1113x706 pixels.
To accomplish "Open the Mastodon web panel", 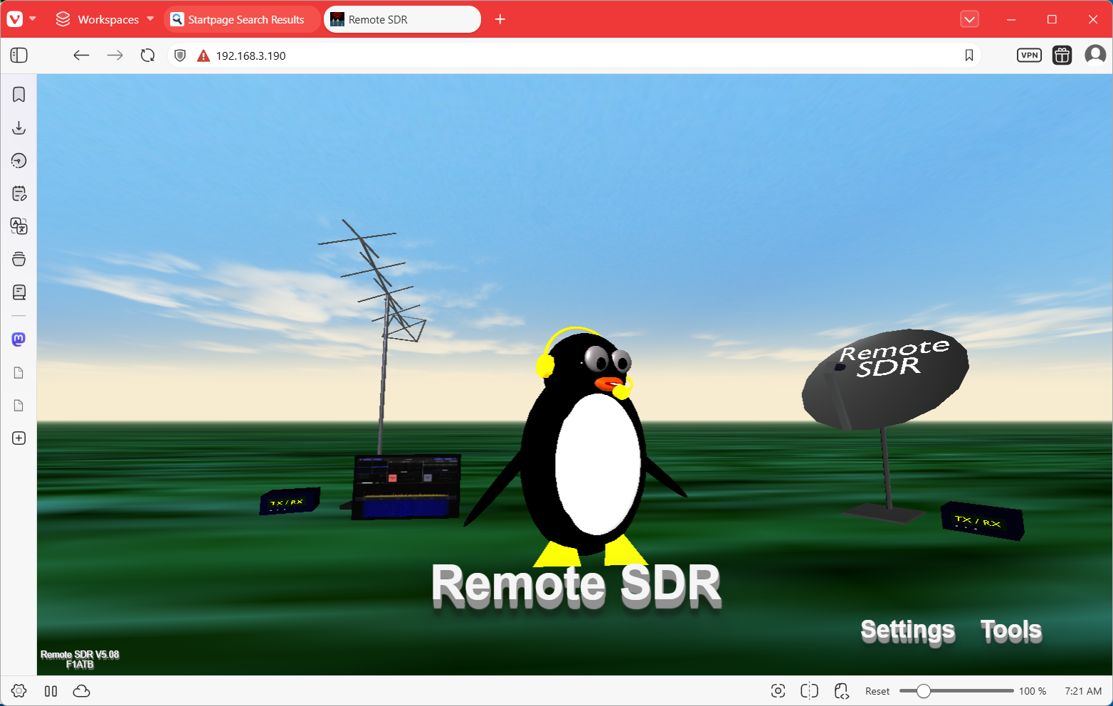I will click(19, 339).
